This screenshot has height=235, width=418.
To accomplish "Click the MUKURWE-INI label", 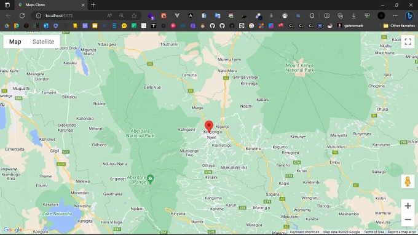I will click(234, 167).
